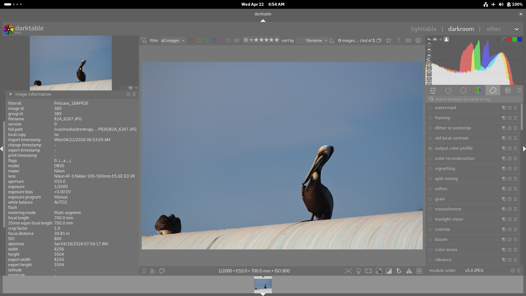
Task: Open keyboard shortcuts mapping icon
Action: 408,41
